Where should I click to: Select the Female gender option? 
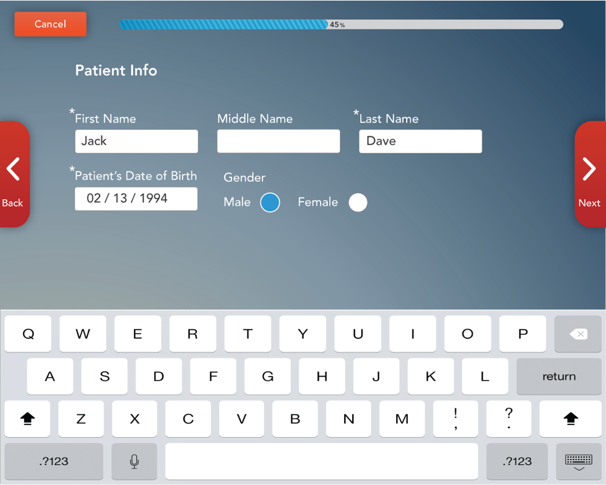(358, 203)
